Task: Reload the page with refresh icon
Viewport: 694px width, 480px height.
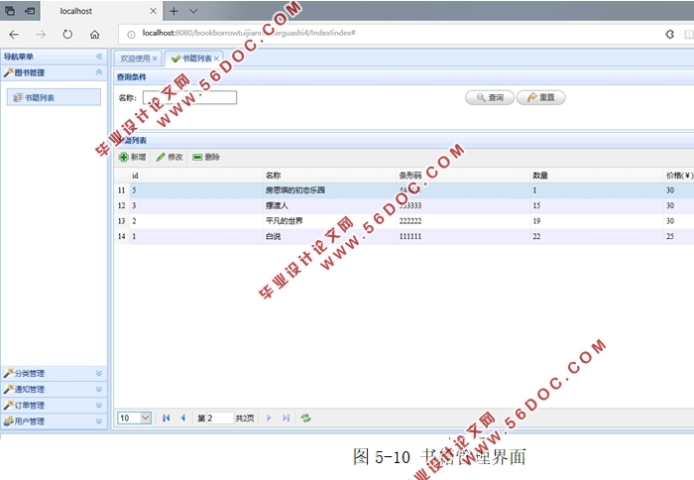Action: (67, 34)
